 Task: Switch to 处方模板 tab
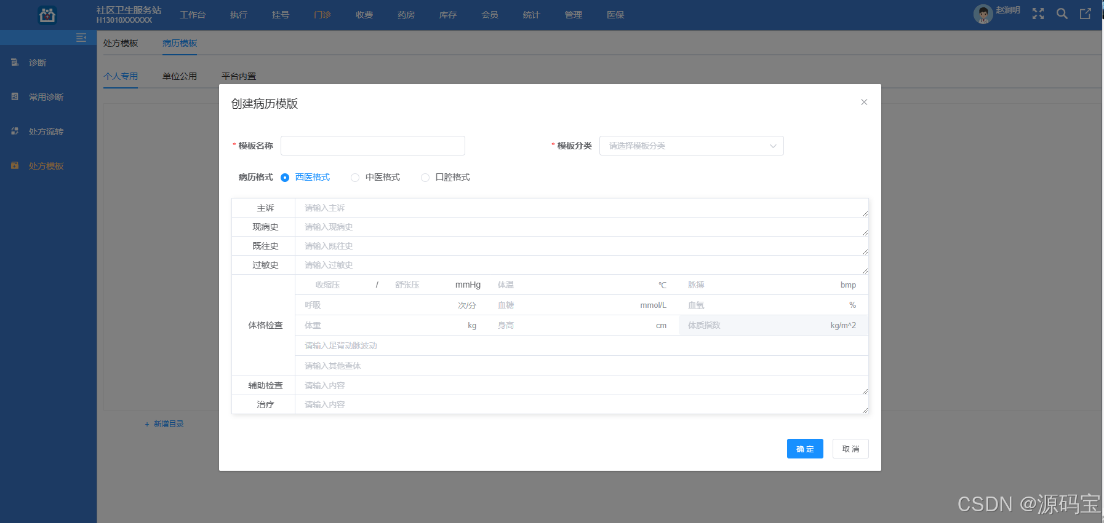point(121,43)
